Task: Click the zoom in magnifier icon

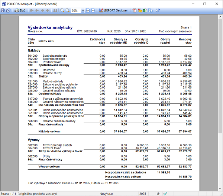Action: [62, 10]
